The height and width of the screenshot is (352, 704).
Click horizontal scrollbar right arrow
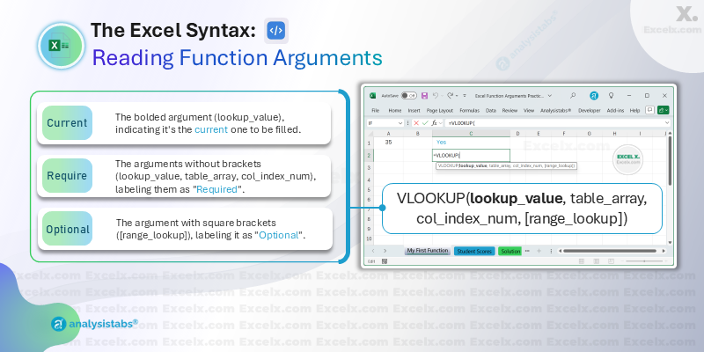665,251
